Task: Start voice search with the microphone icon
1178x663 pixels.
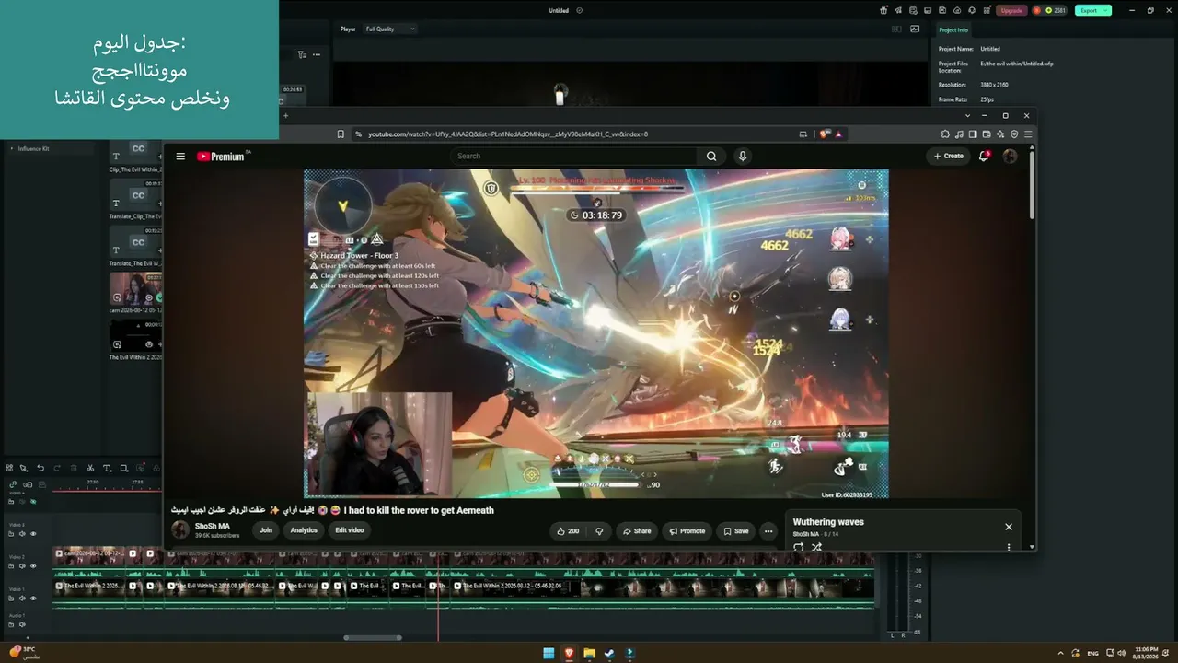Action: tap(743, 157)
